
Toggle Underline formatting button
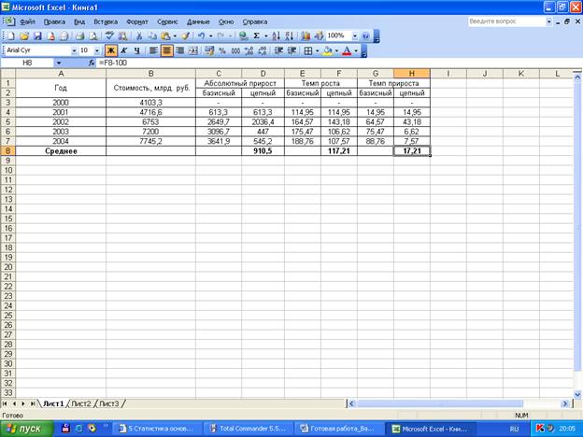[x=137, y=50]
